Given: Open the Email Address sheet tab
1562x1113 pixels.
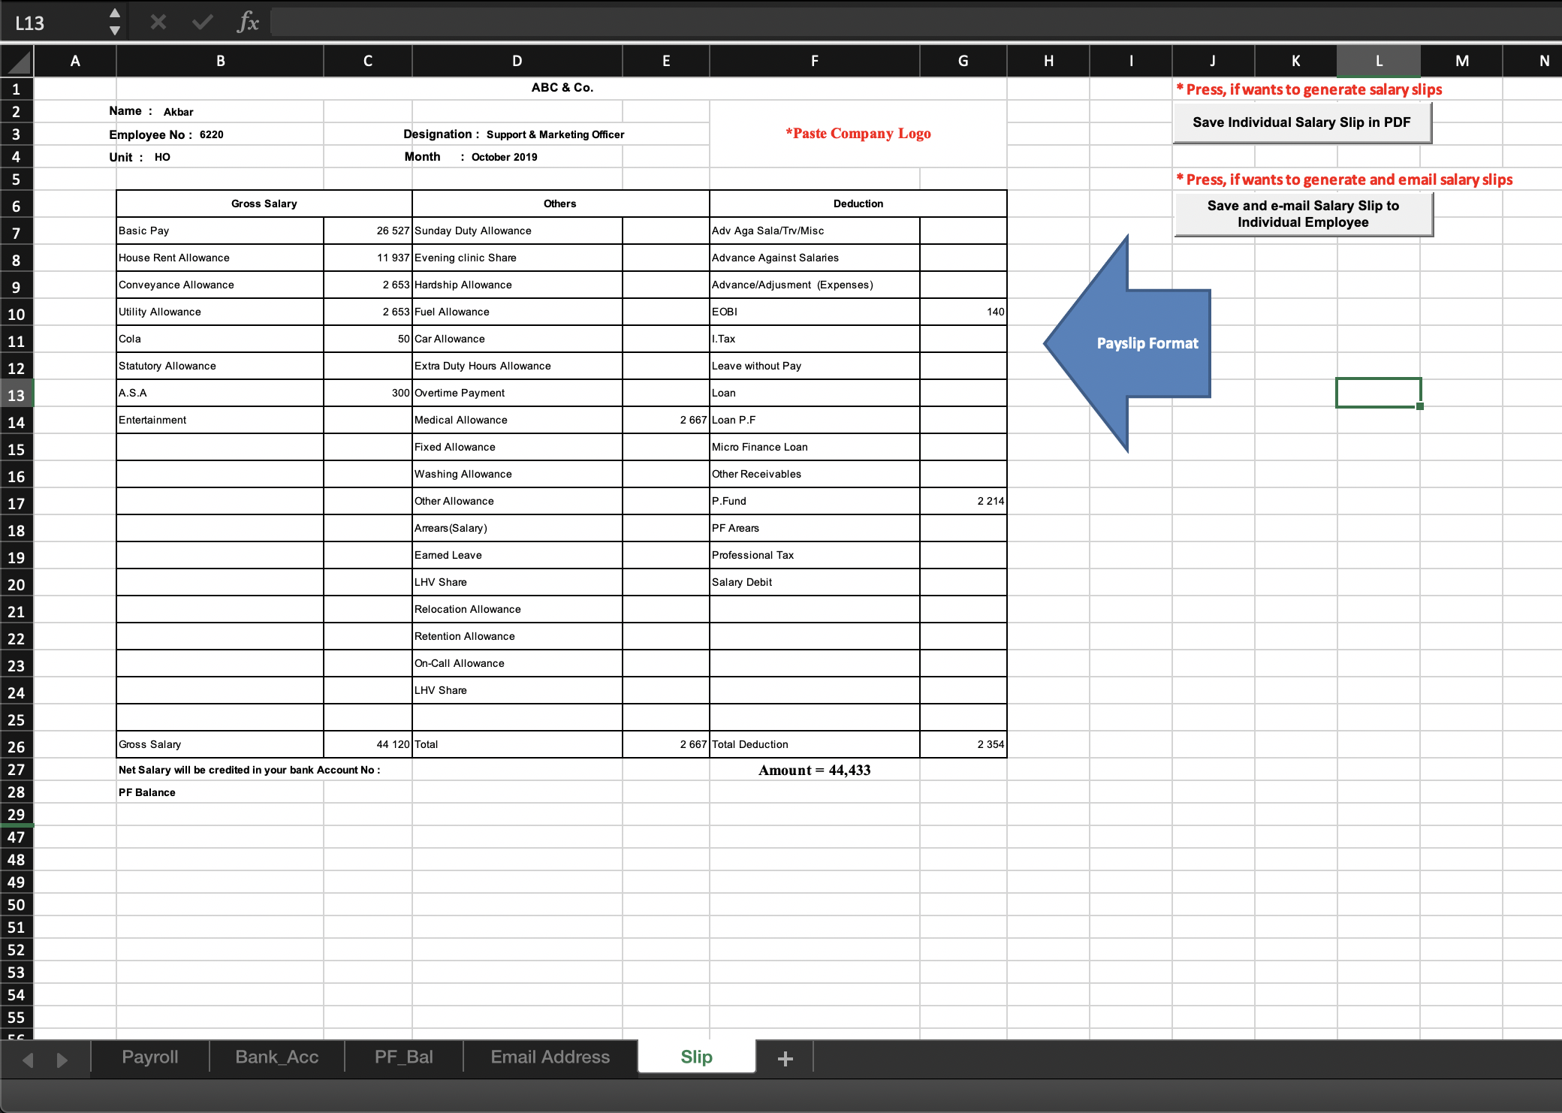Looking at the screenshot, I should [x=550, y=1057].
